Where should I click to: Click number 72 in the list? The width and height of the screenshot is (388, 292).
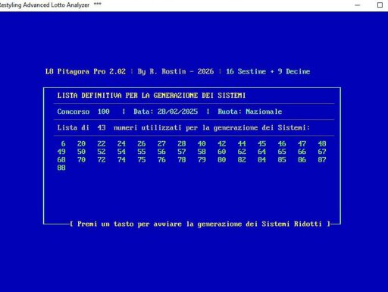pyautogui.click(x=102, y=160)
